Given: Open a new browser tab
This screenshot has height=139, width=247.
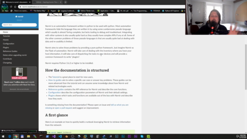Looking at the screenshot, I should tap(65, 2).
